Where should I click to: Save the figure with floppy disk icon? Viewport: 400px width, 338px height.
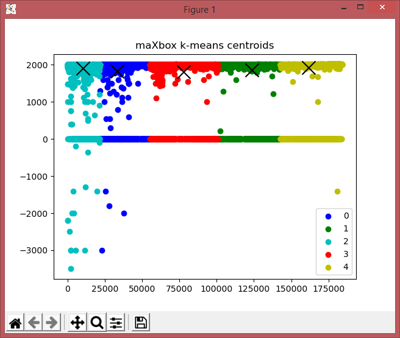point(141,323)
